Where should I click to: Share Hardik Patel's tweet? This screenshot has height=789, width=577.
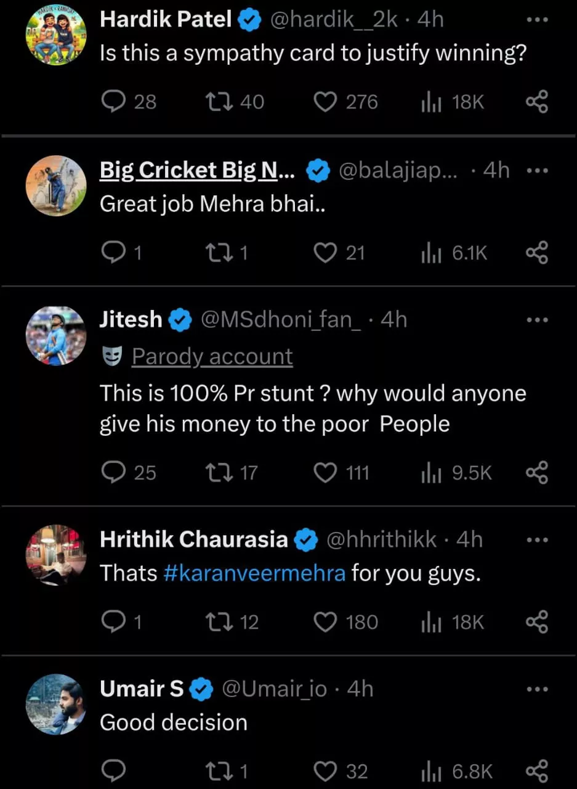[536, 102]
